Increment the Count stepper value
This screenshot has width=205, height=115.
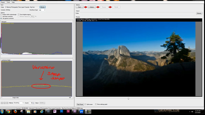pyautogui.click(x=33, y=102)
